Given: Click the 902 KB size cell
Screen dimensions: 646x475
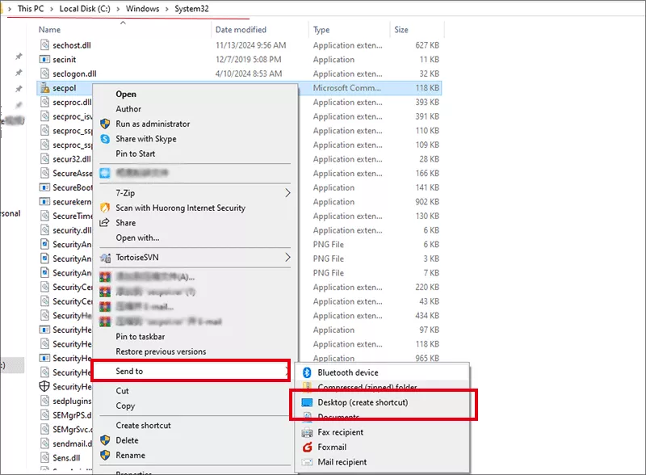Looking at the screenshot, I should (427, 202).
